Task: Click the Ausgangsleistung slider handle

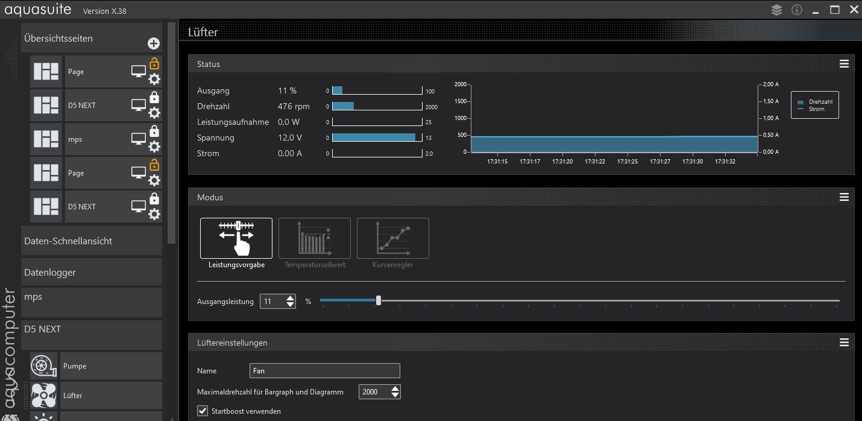Action: click(379, 300)
